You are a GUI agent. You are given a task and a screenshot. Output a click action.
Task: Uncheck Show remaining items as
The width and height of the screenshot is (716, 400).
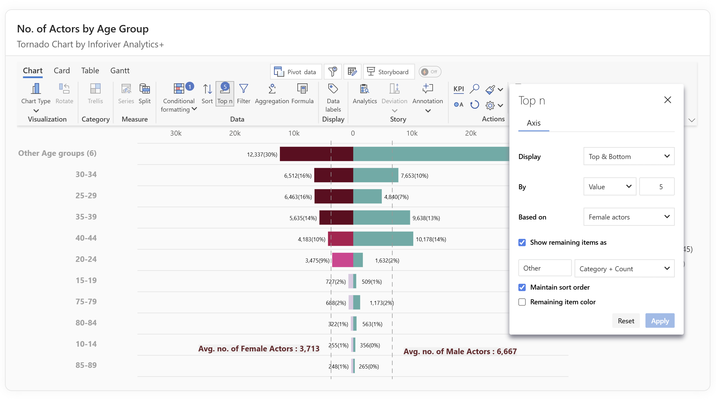(x=522, y=242)
